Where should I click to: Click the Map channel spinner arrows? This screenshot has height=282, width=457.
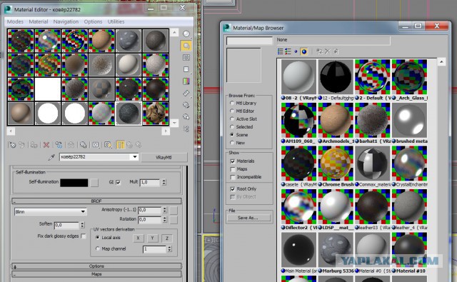coord(169,249)
